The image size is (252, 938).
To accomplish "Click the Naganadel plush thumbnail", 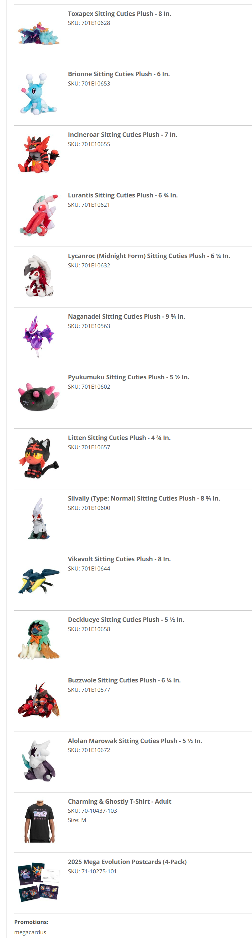I will pos(39,336).
